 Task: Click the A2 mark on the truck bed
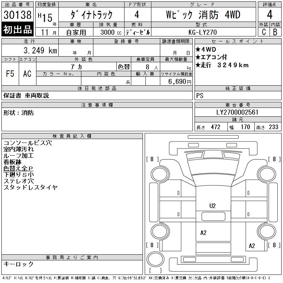(203, 233)
